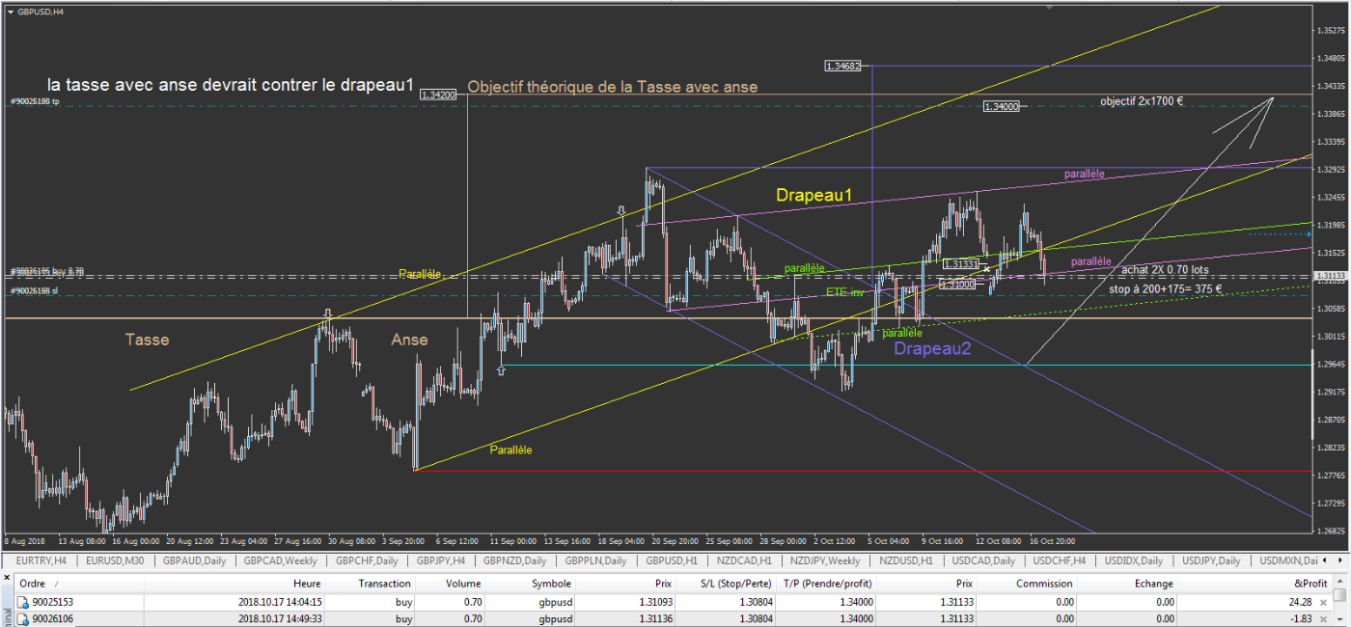Open the USDIDX,Daily chart tab
This screenshot has height=627, width=1351.
coord(1134,560)
